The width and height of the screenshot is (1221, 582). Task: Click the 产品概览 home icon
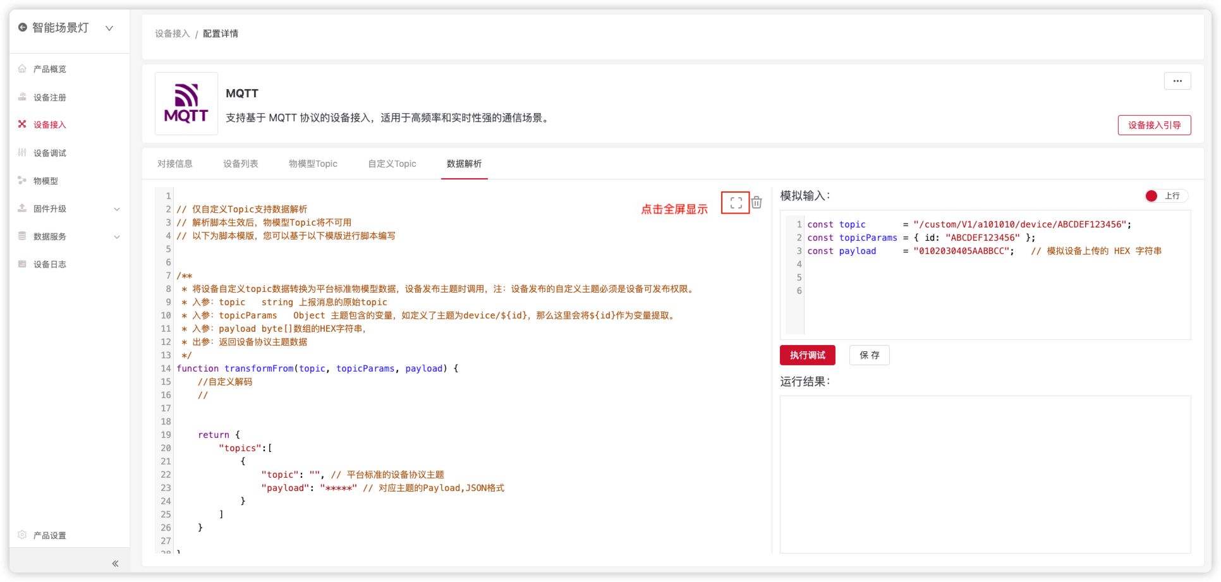pos(23,69)
